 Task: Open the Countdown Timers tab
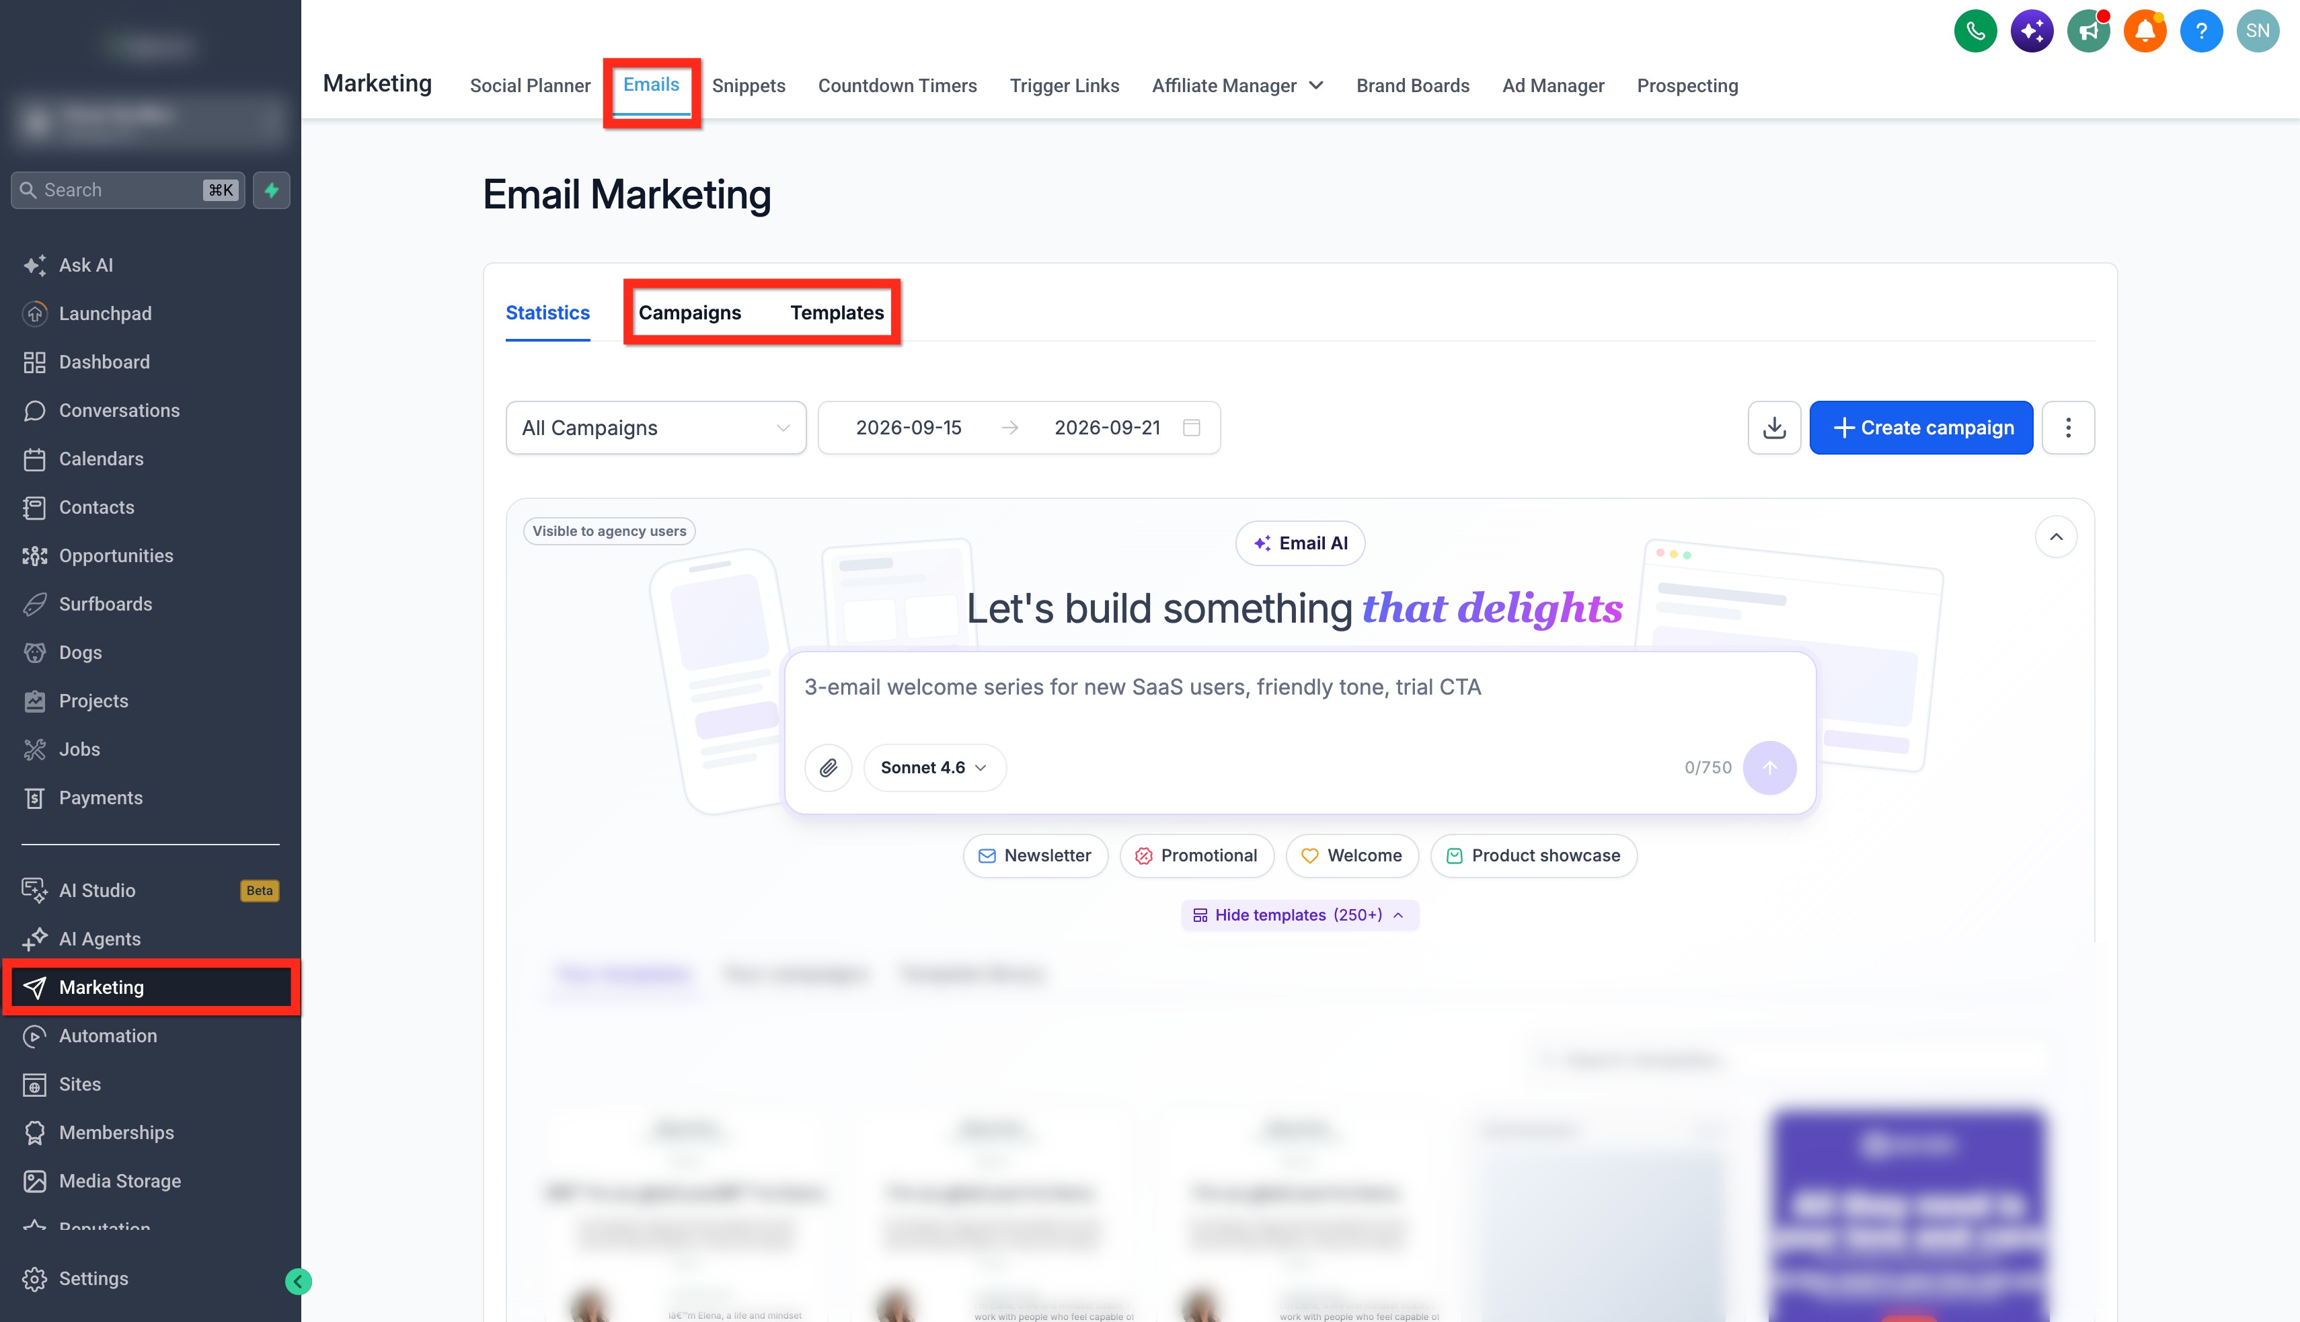pos(897,85)
